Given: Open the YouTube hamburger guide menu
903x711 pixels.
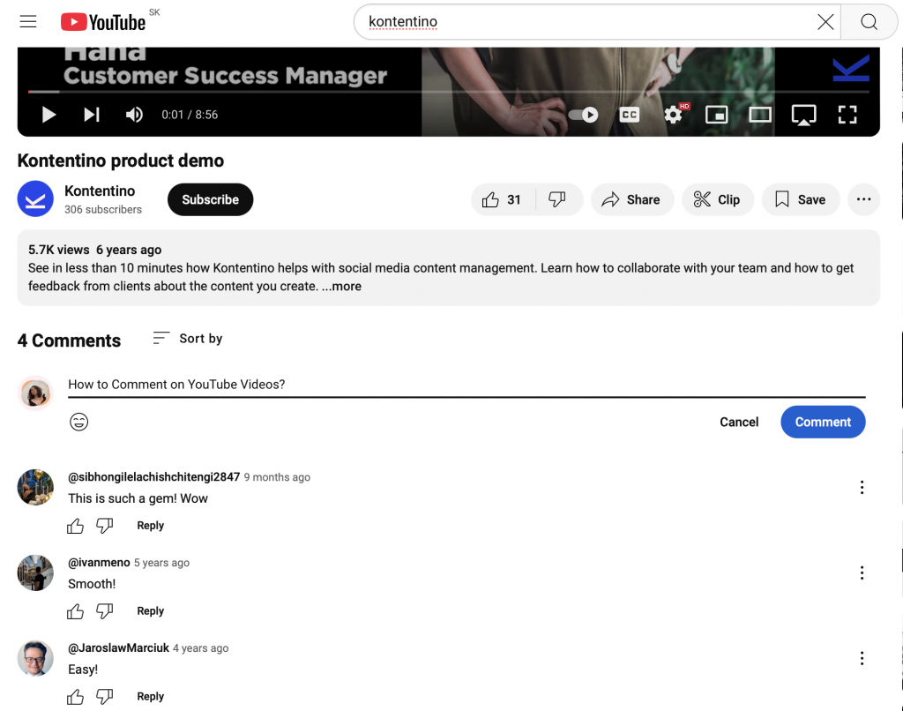Looking at the screenshot, I should [28, 22].
